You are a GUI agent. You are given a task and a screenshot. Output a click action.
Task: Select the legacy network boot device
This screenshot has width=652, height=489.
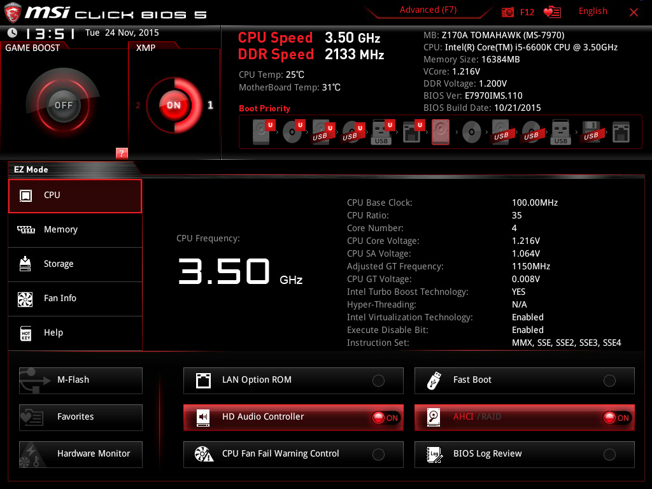[621, 132]
